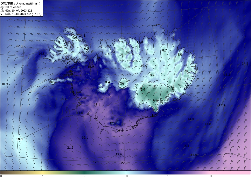Click the 8.6 value on the western peninsula tip
251x178 pixels.
coord(52,82)
